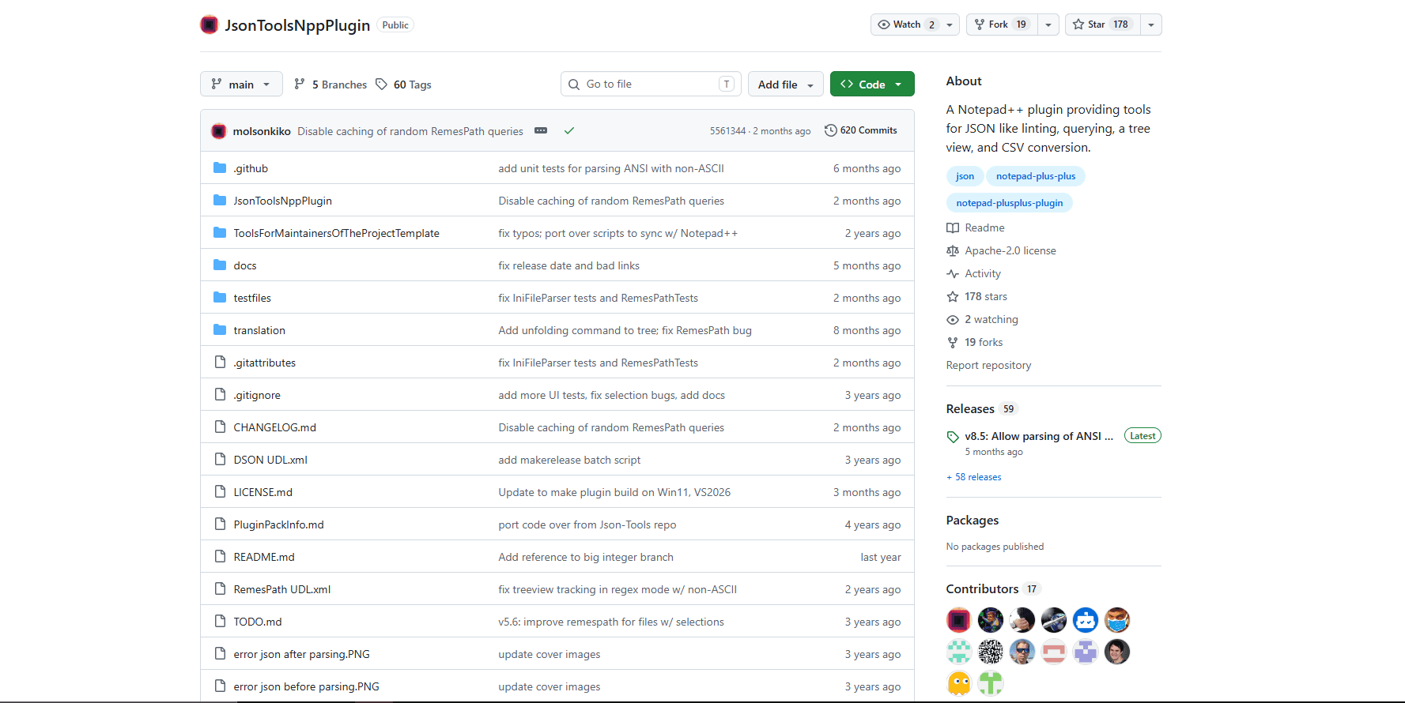Focus the Go to file search field
Viewport: 1405px width, 703px height.
[x=651, y=84]
